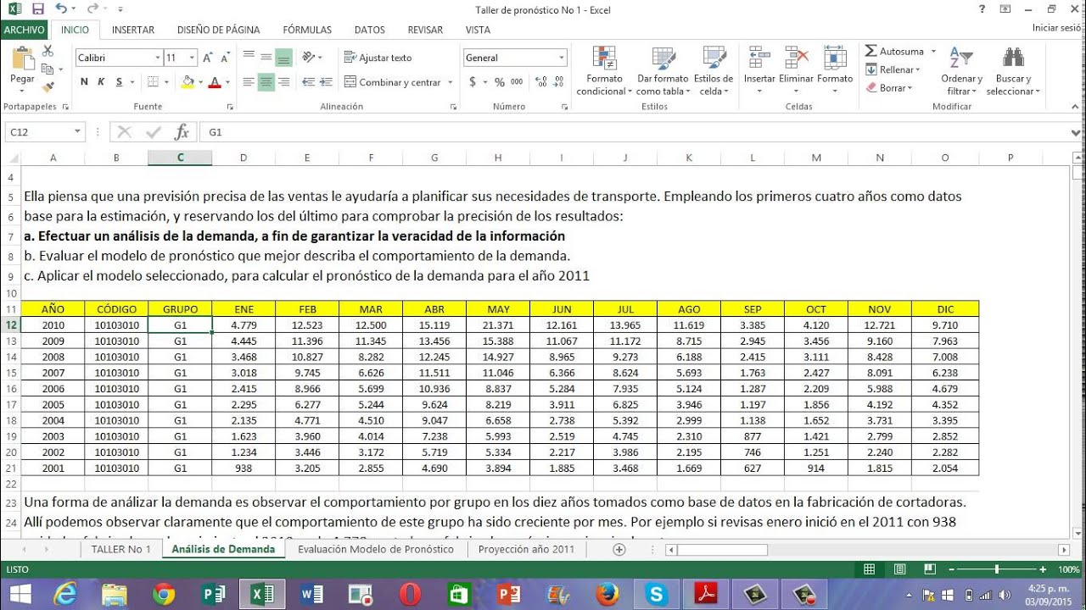This screenshot has width=1086, height=610.
Task: Increase font size with the large A icon
Action: click(x=206, y=58)
